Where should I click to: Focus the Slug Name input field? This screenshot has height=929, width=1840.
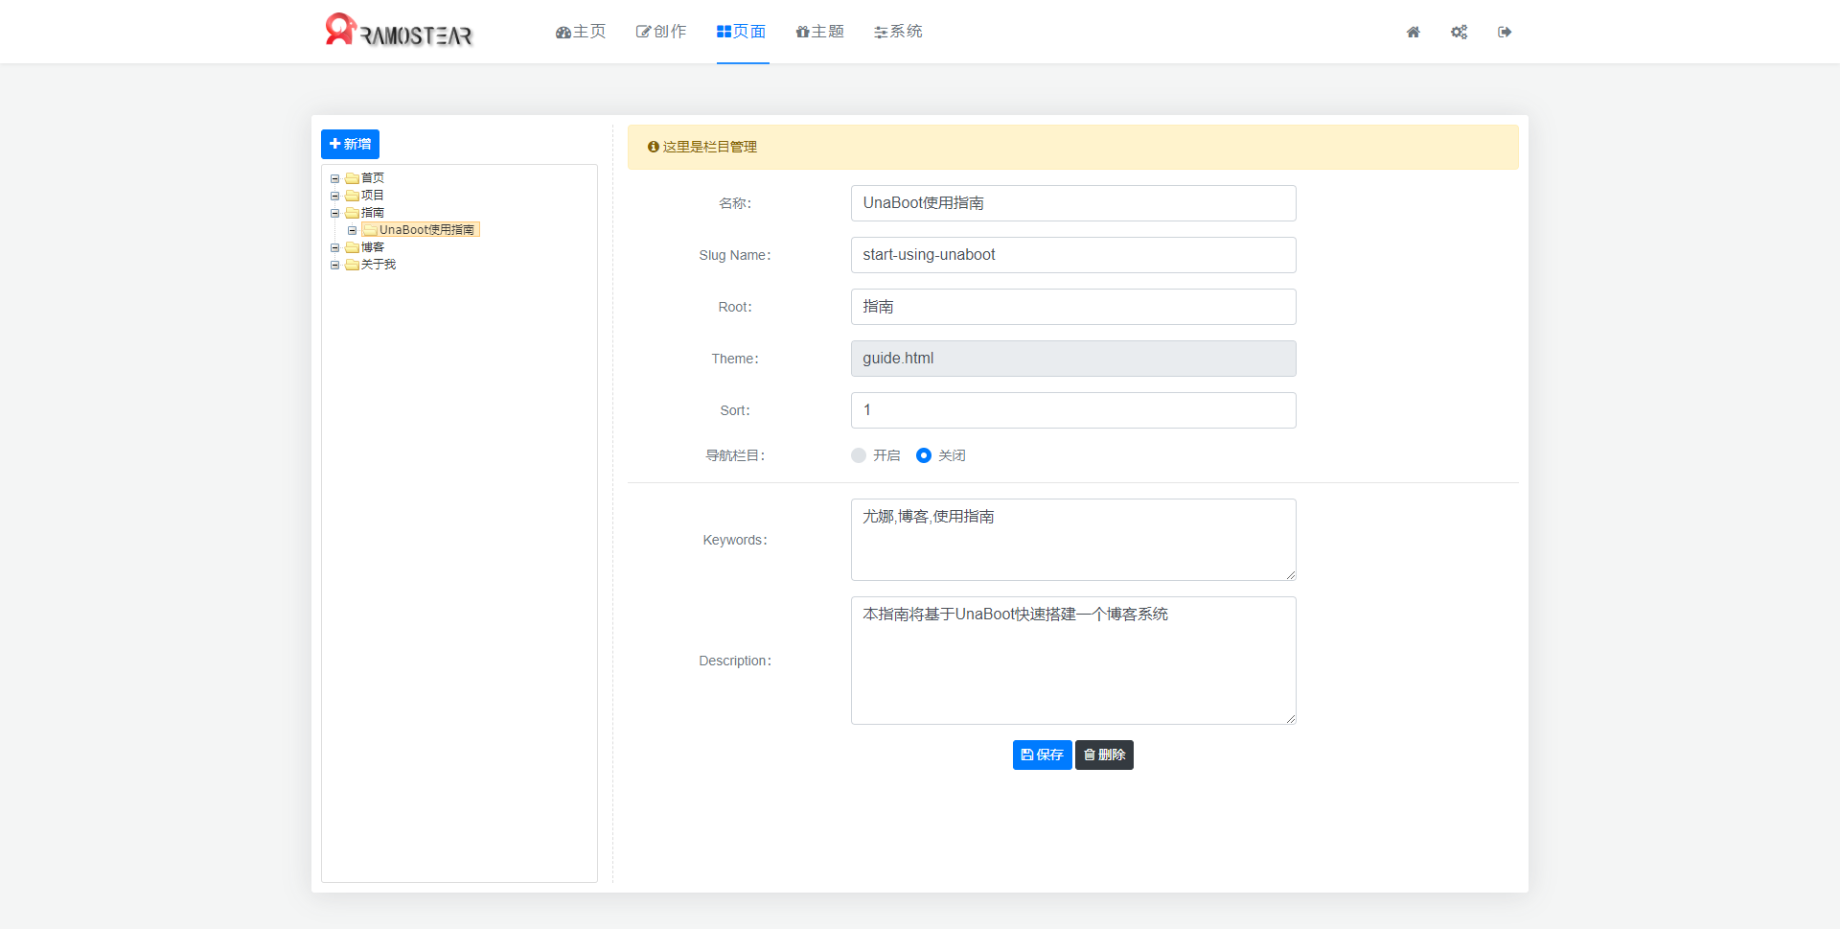(x=1073, y=255)
